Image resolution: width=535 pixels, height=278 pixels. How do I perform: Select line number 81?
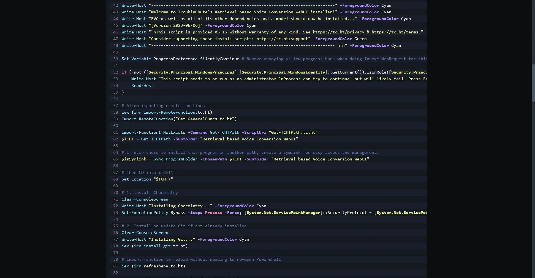click(115, 266)
